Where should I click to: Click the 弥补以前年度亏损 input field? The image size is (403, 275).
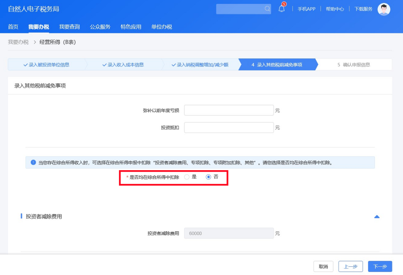tap(229, 110)
